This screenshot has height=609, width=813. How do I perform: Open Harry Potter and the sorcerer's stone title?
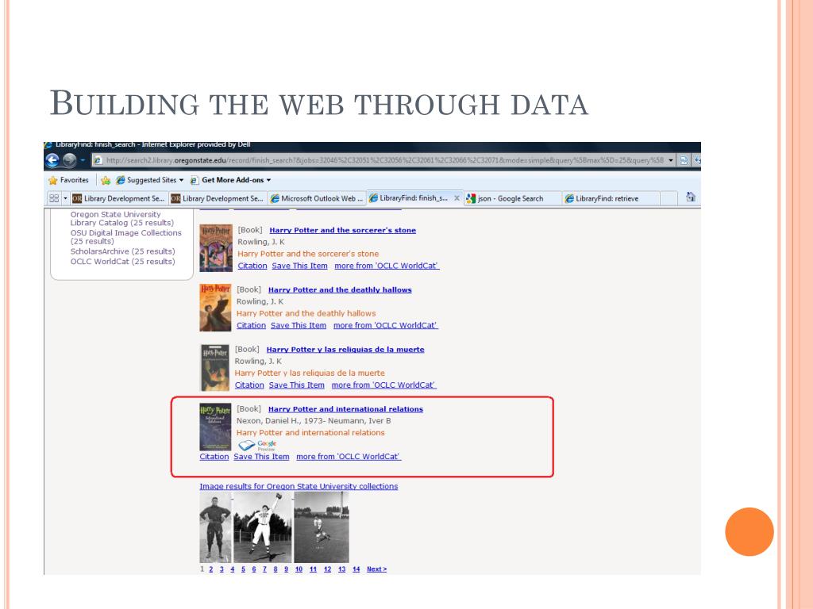point(343,231)
